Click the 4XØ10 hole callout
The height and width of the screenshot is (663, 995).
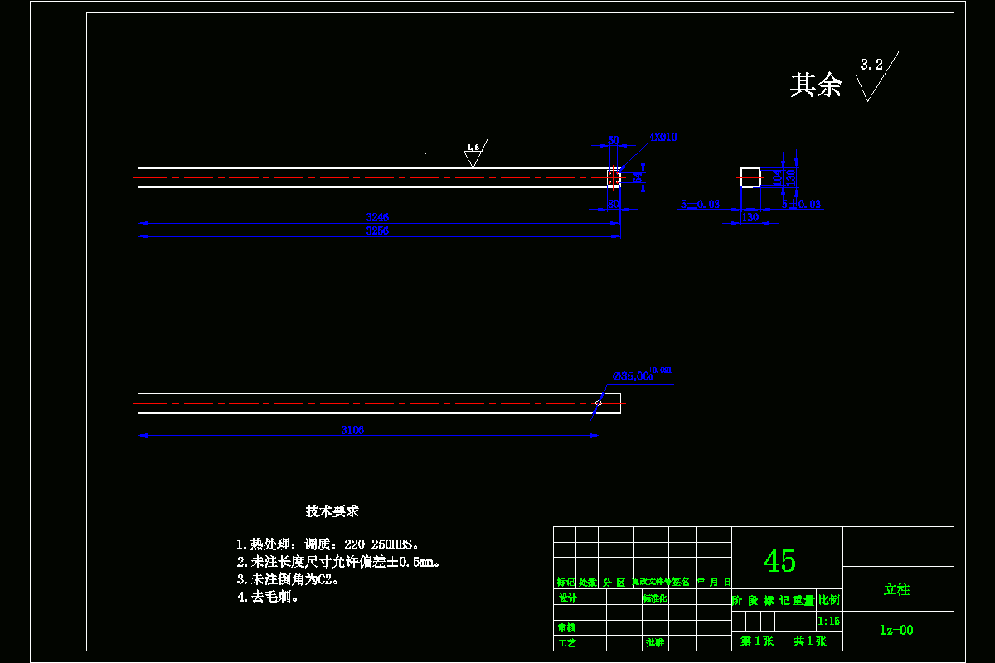[x=663, y=137]
